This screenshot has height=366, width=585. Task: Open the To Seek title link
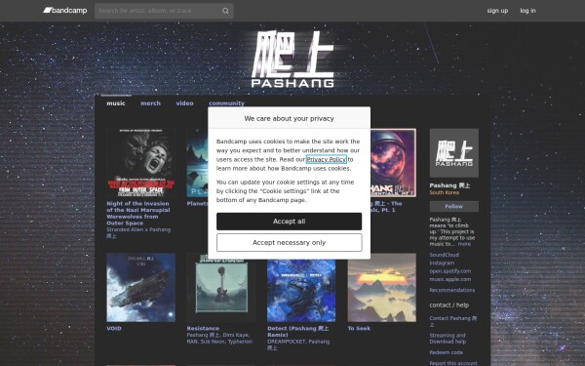359,329
